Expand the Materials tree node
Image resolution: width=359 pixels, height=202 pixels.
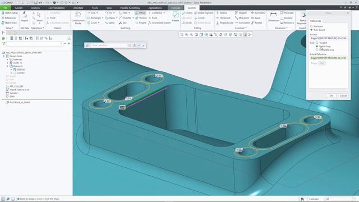[x=7, y=59]
